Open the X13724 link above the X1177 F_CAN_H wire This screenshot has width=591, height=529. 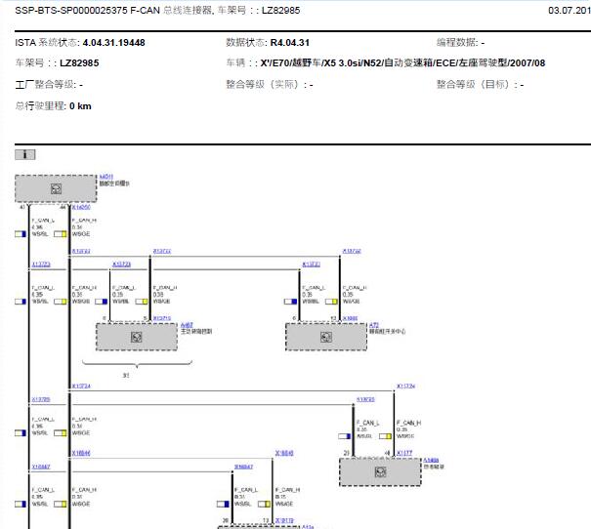(406, 386)
